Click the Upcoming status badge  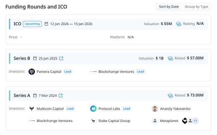[32, 24]
